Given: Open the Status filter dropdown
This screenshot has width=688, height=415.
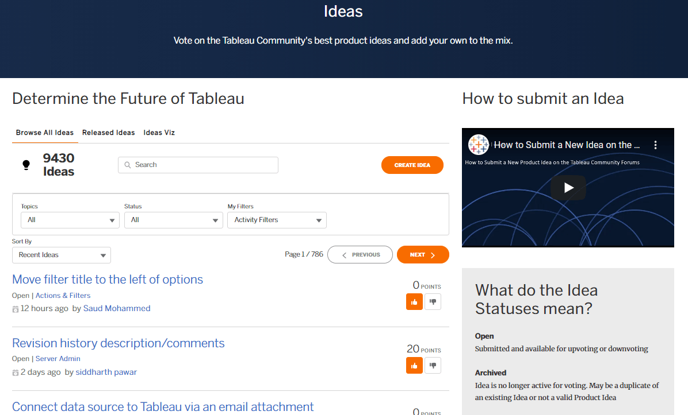Looking at the screenshot, I should (173, 220).
